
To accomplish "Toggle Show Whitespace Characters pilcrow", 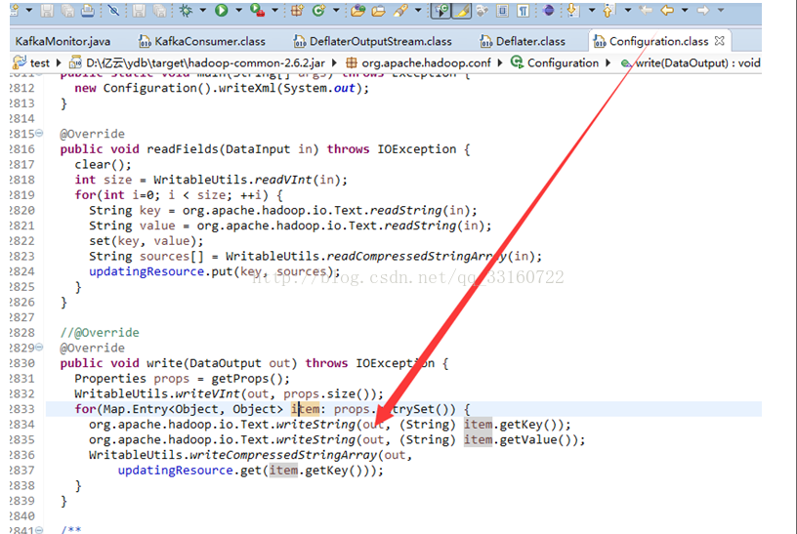I will coord(523,10).
